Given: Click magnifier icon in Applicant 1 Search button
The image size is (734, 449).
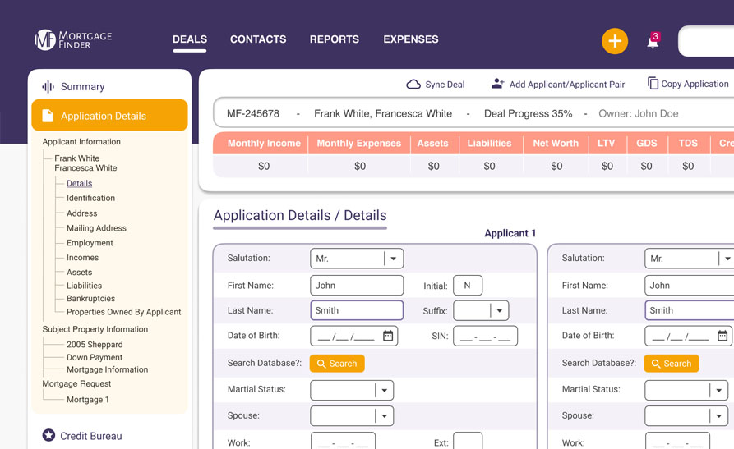Looking at the screenshot, I should tap(321, 364).
